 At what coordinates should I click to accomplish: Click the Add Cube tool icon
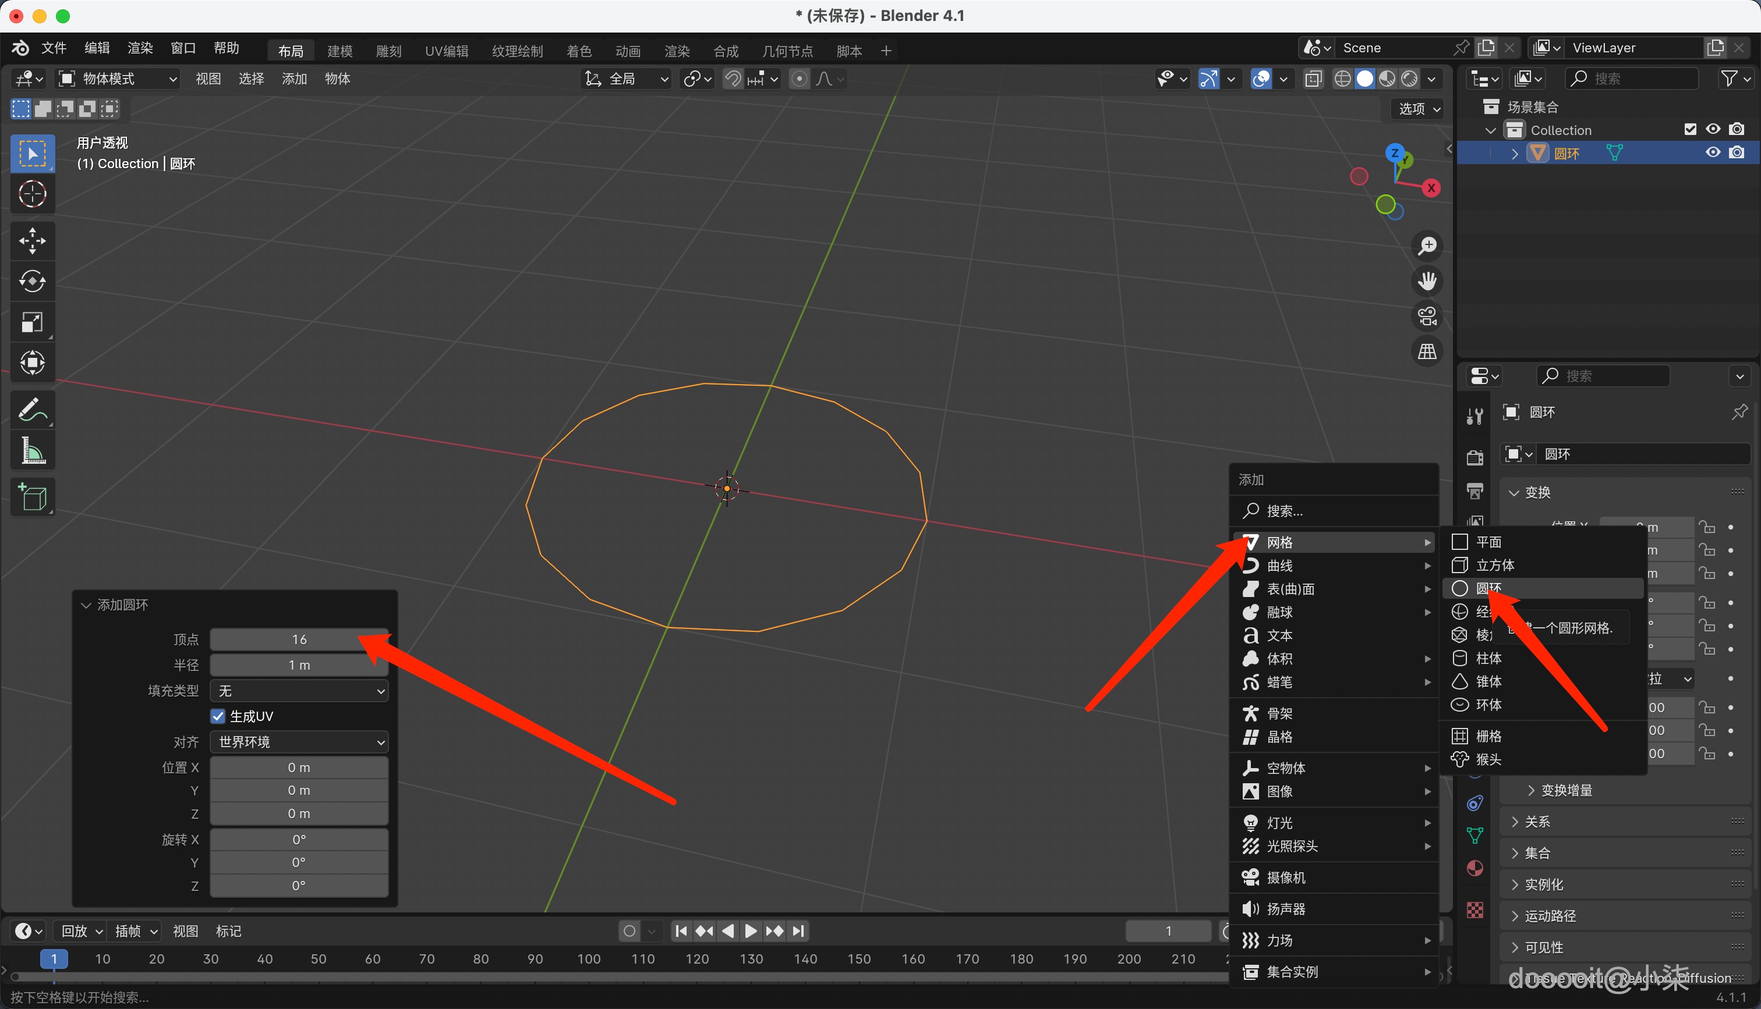(x=32, y=497)
